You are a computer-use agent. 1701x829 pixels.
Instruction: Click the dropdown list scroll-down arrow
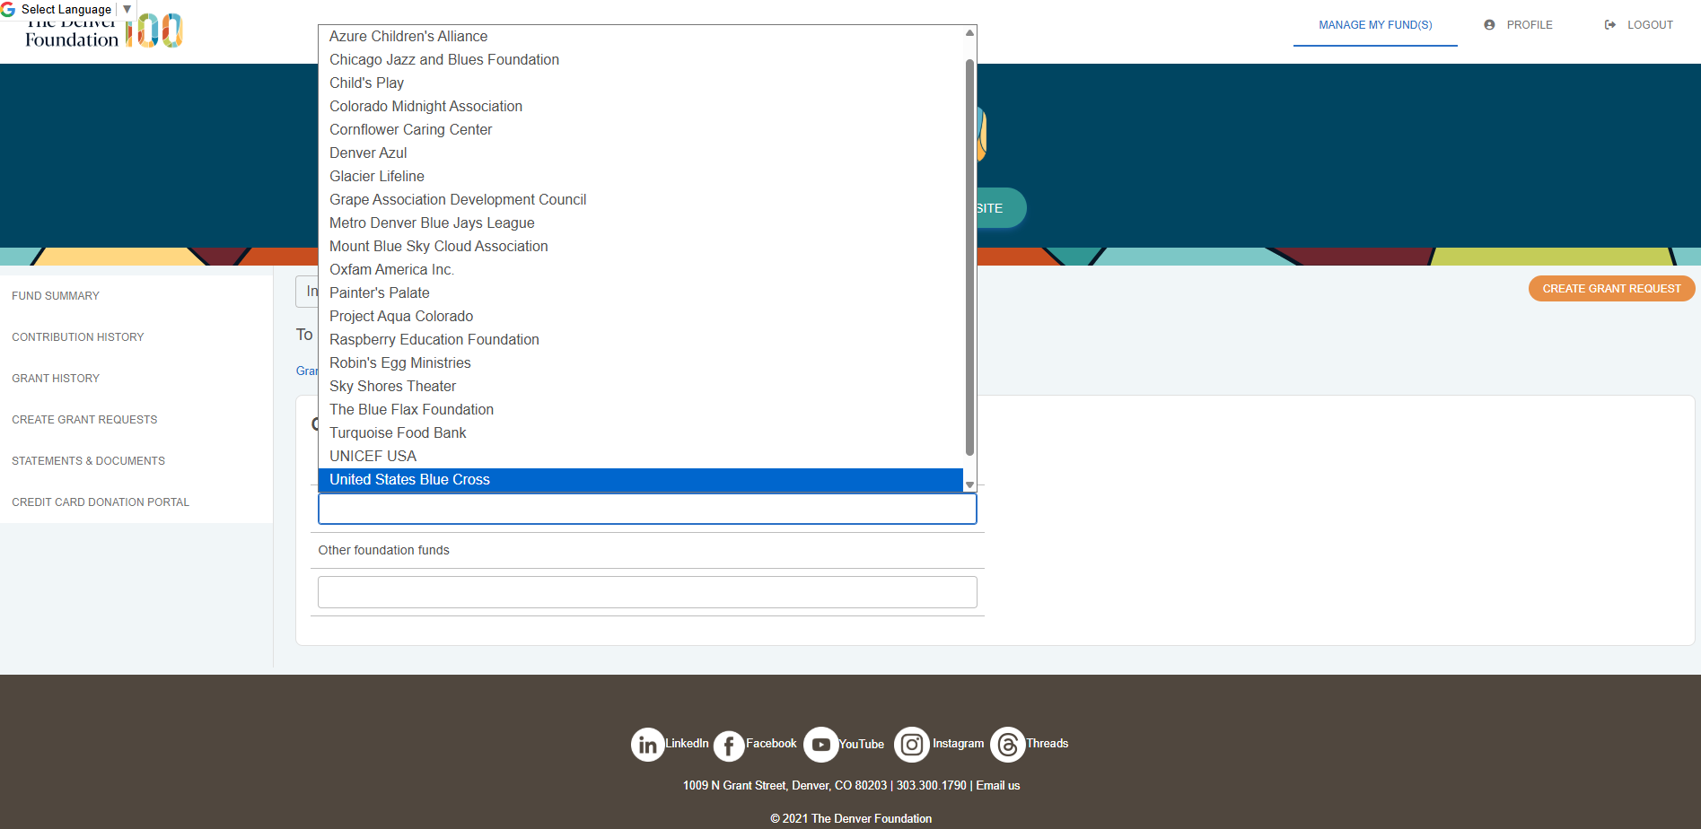pos(969,484)
